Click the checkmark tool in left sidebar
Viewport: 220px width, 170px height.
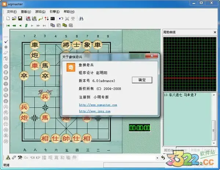(6, 41)
